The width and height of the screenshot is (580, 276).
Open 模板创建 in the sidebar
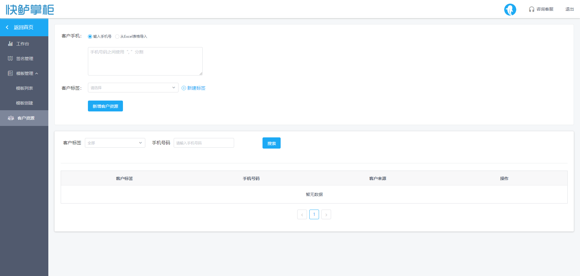(24, 103)
